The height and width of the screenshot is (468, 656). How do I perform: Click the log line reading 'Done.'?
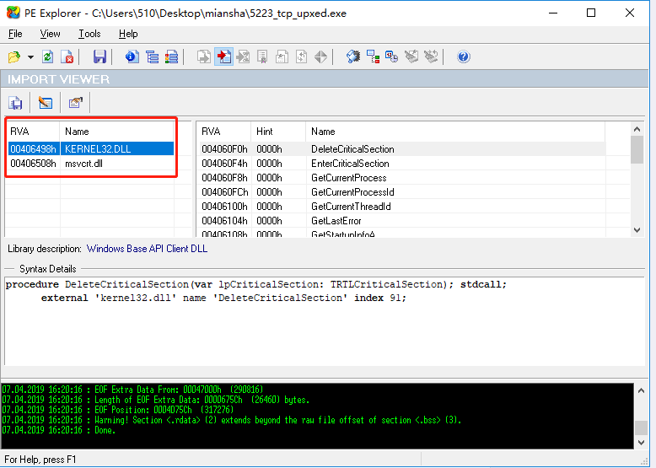pos(58,430)
